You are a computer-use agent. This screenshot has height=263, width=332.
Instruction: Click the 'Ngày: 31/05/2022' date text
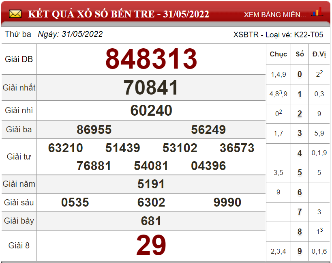tap(70, 34)
